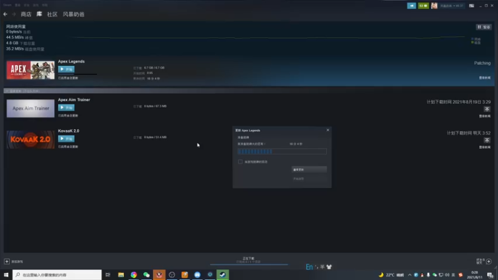Viewport: 498px width, 280px height.
Task: Click the greyed start game text in dialog
Action: pos(299,179)
